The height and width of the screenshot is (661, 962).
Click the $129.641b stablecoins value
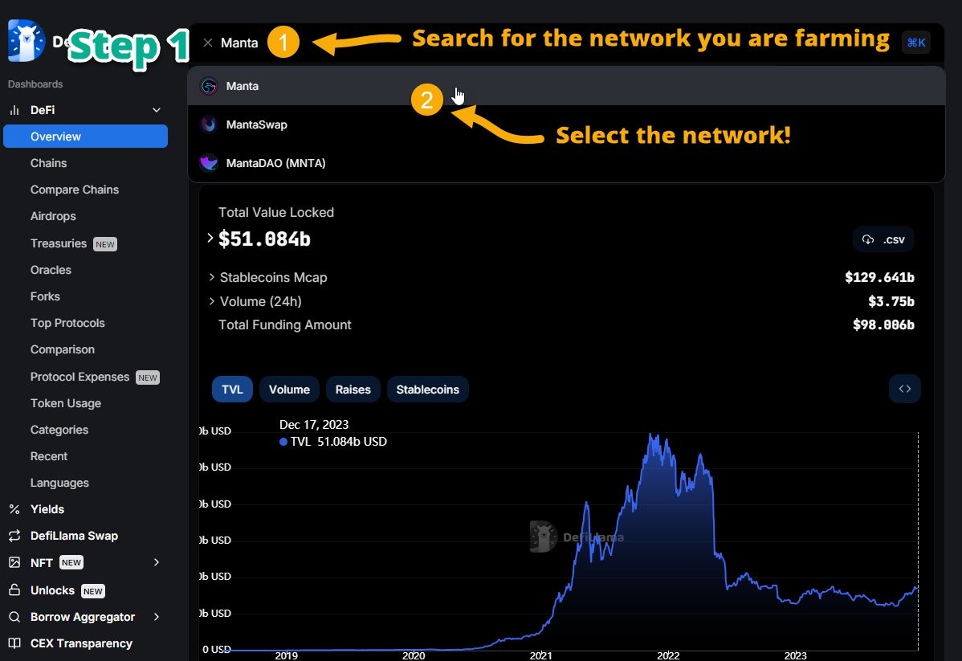pyautogui.click(x=879, y=277)
